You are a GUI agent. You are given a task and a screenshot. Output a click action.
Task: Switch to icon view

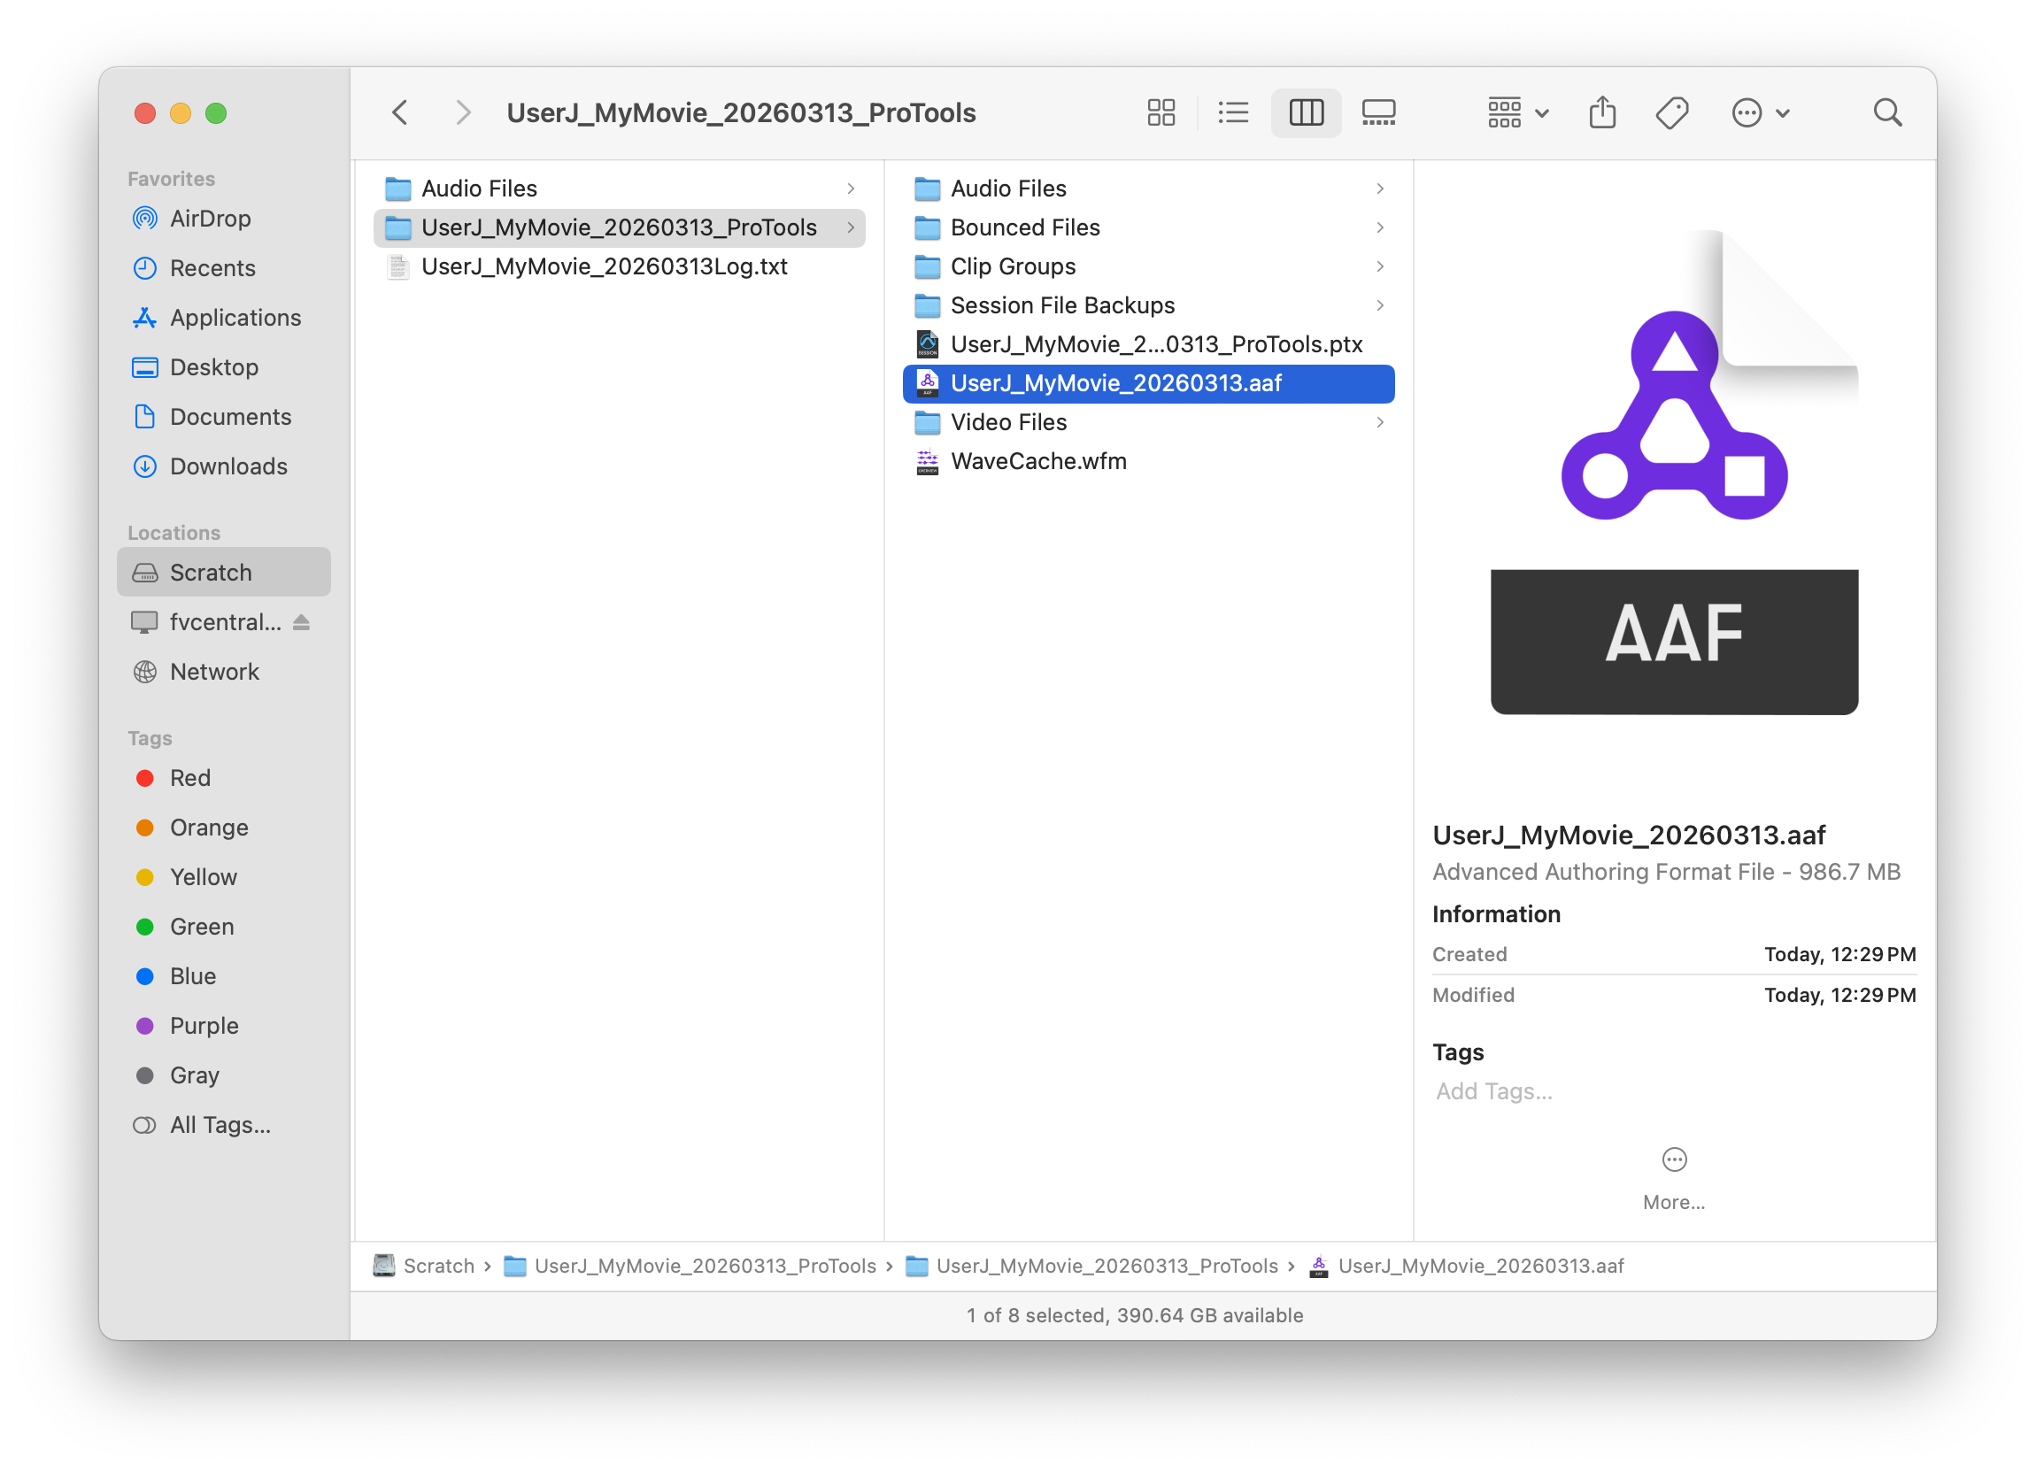pyautogui.click(x=1161, y=112)
